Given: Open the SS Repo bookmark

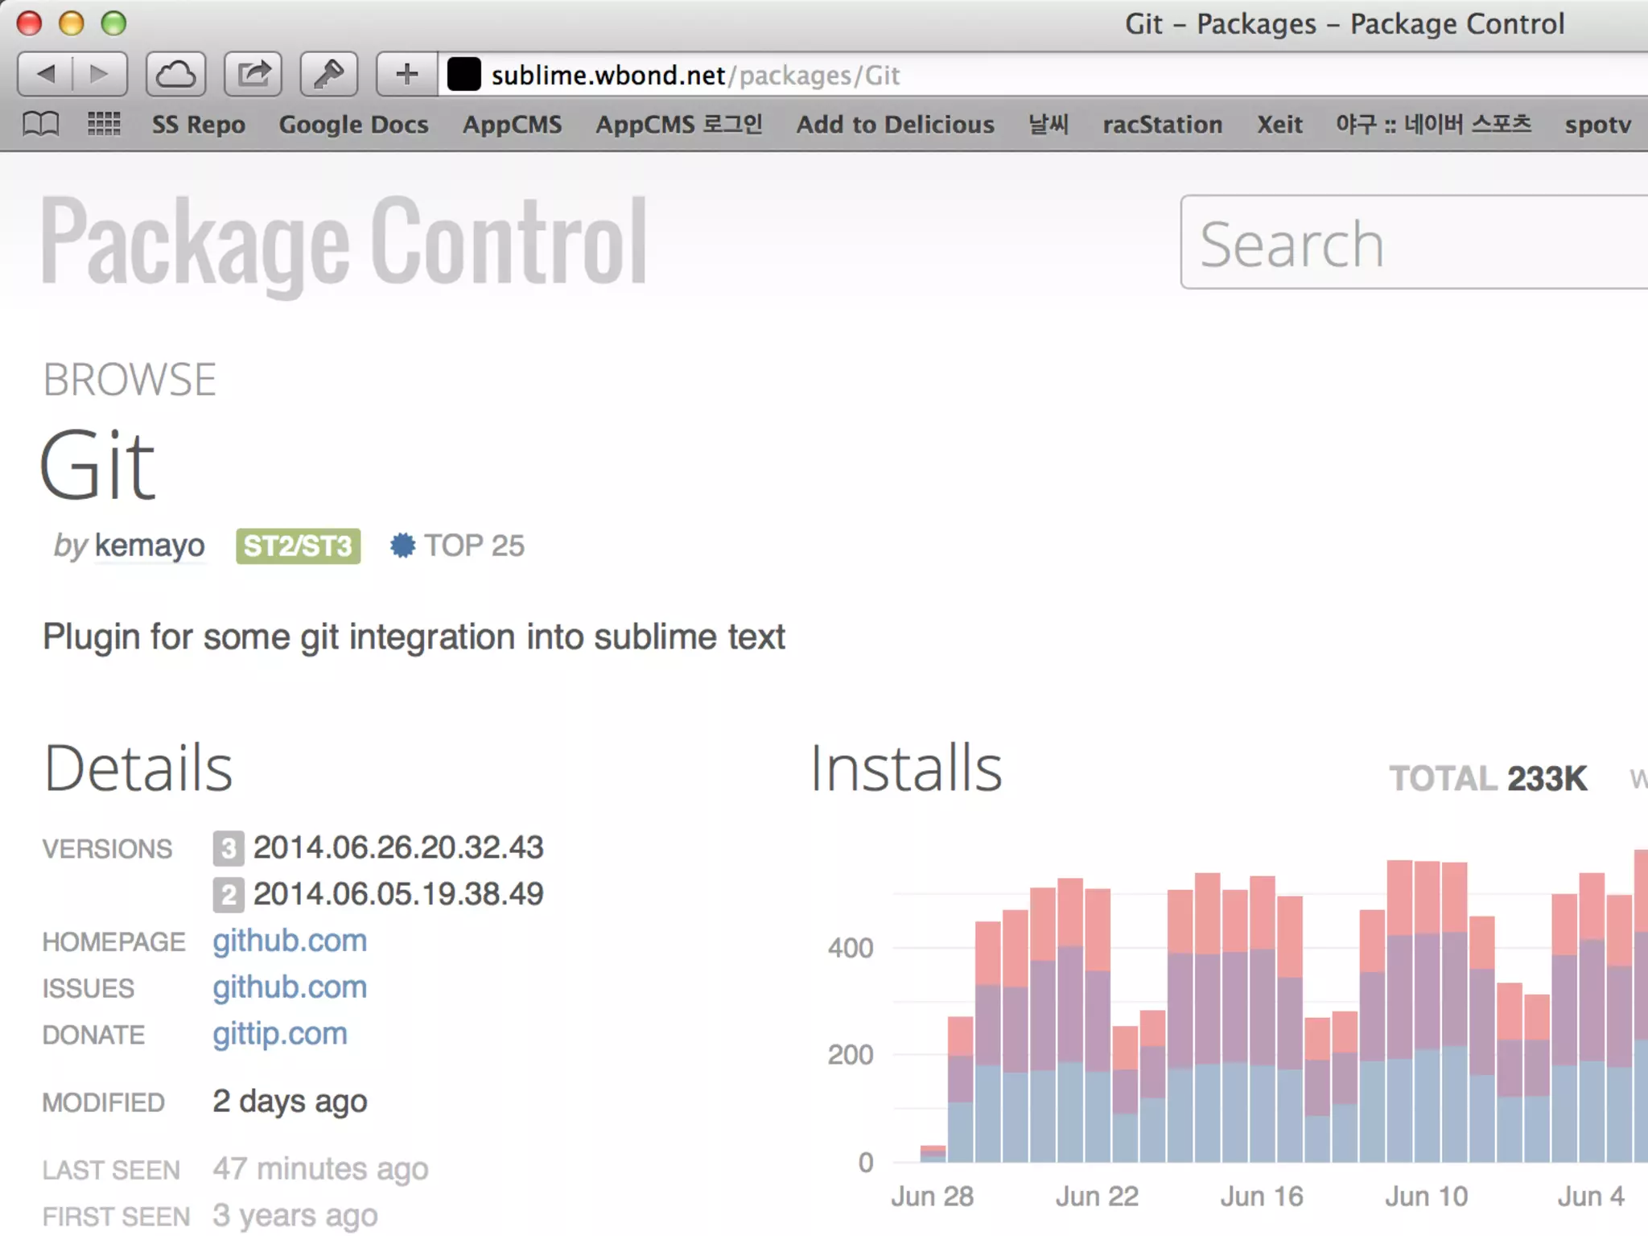Looking at the screenshot, I should (x=199, y=125).
